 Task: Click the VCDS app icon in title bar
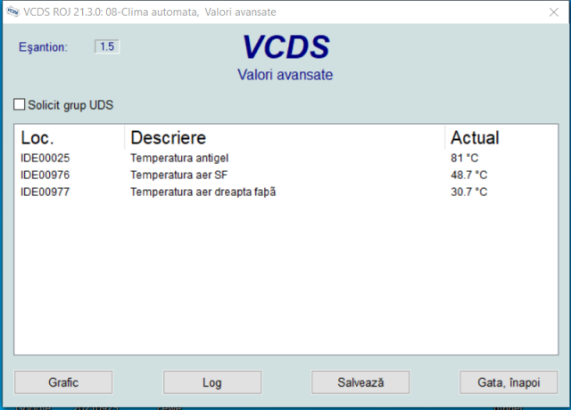[x=11, y=12]
